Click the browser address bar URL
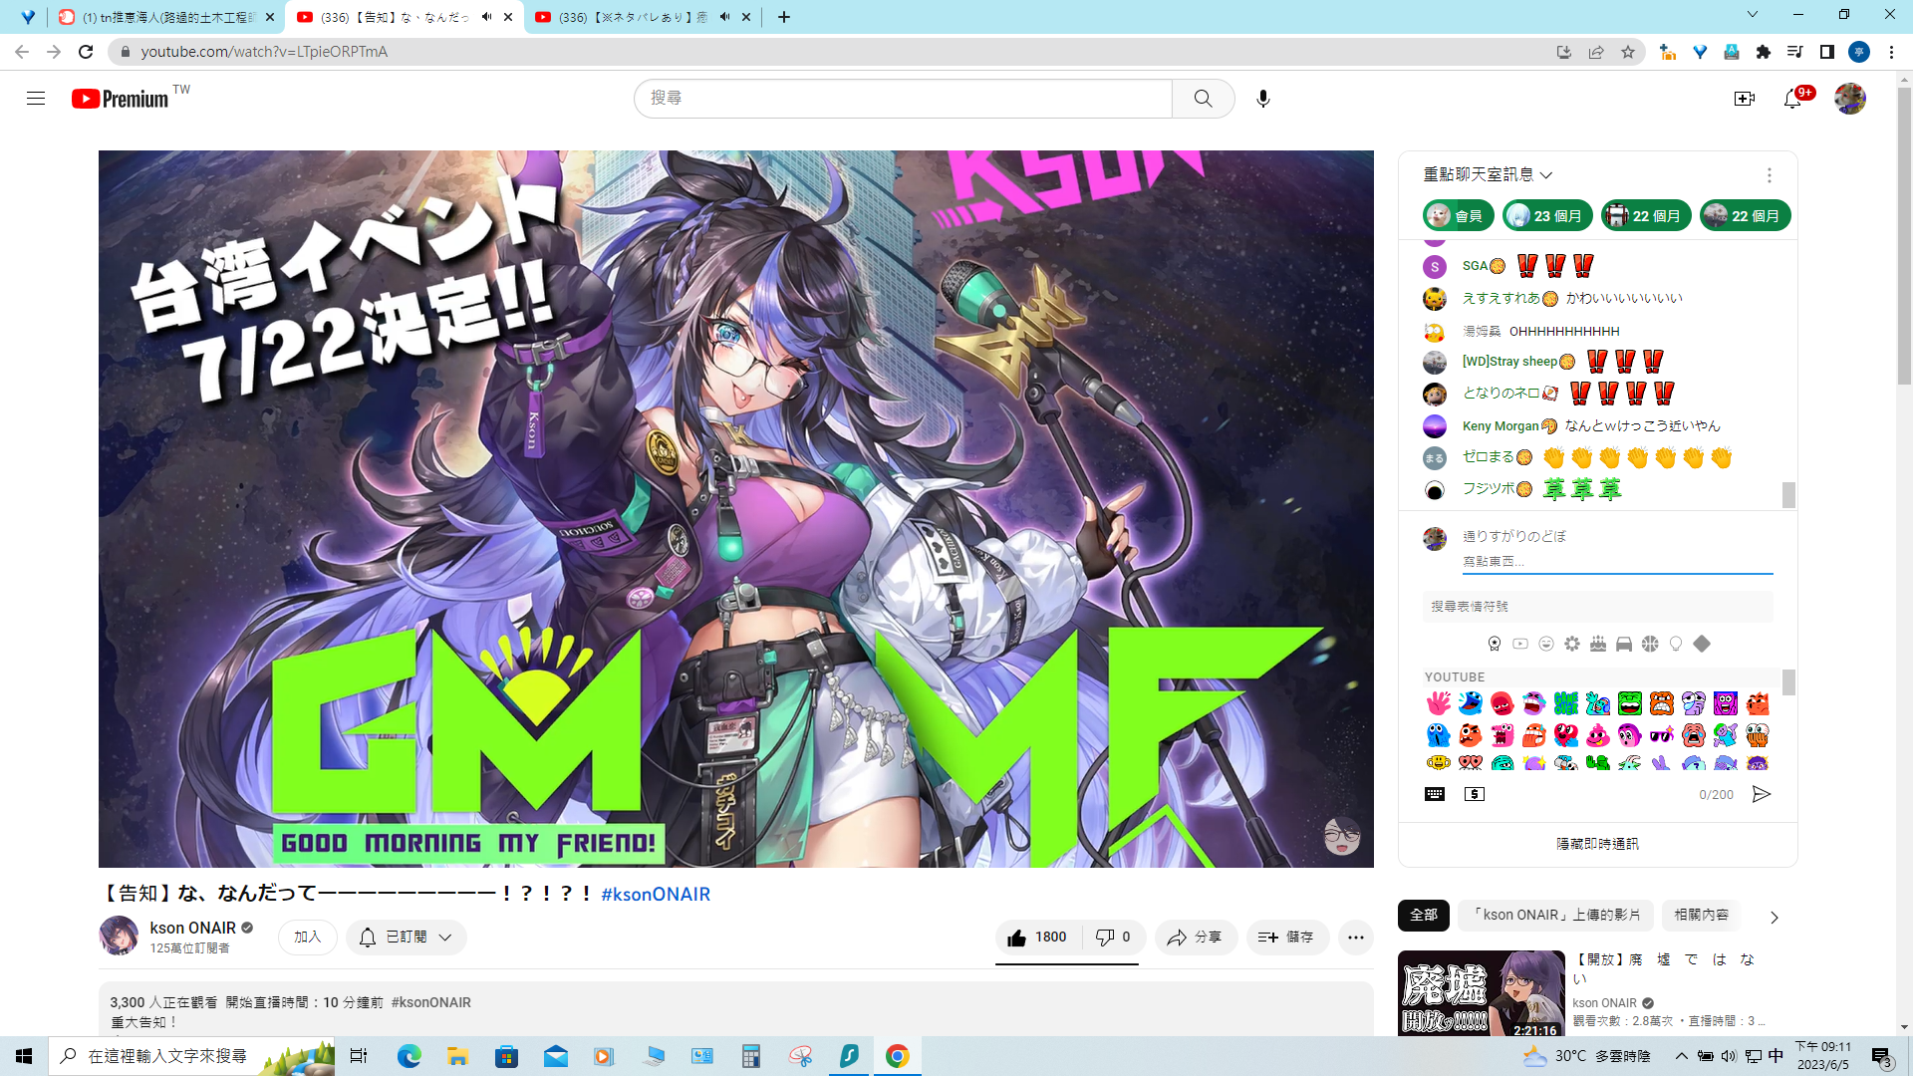 pyautogui.click(x=264, y=52)
